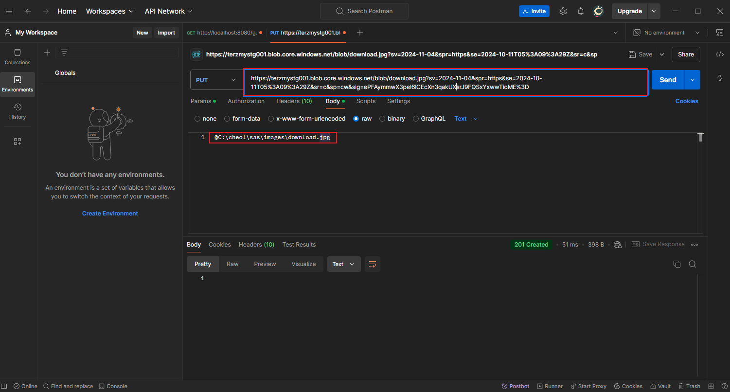This screenshot has width=730, height=392.
Task: Open the hamburger menu icon
Action: [x=9, y=11]
